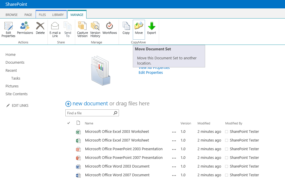Open the ellipsis menu for Word 2003 Document
This screenshot has width=285, height=191.
point(174,167)
